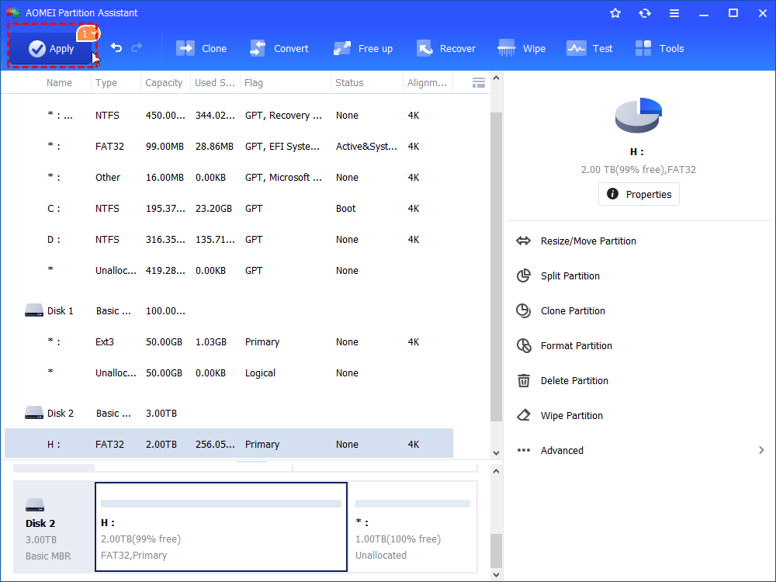The height and width of the screenshot is (582, 776).
Task: Open the Wipe tool
Action: click(x=521, y=48)
